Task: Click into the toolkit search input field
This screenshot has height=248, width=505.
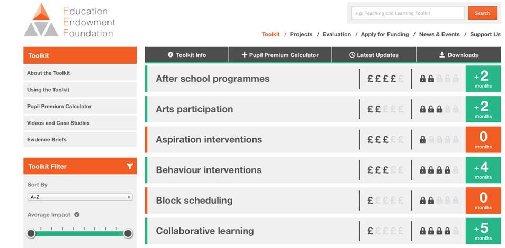Action: coord(408,13)
